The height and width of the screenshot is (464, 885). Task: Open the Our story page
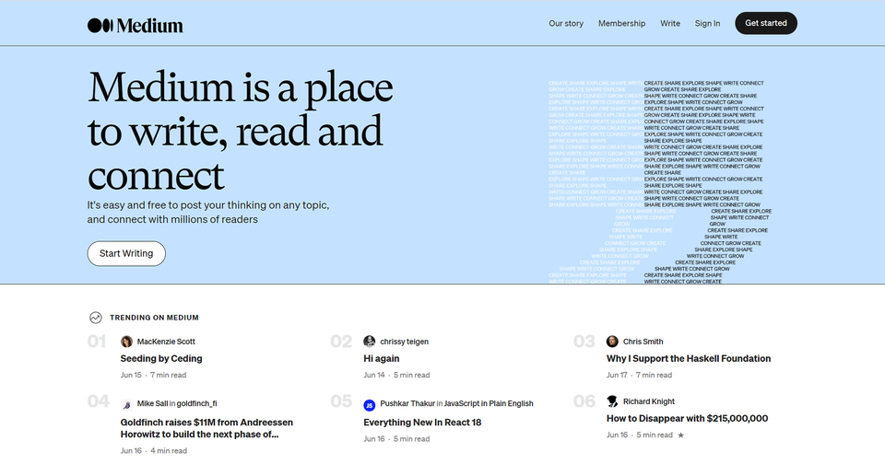566,23
